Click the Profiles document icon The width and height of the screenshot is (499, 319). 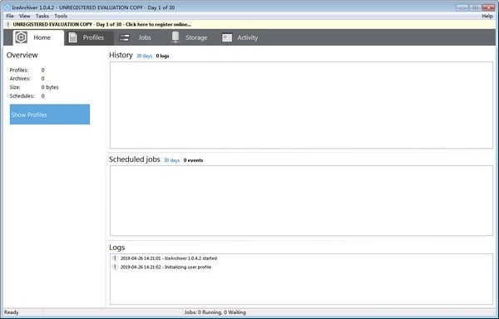coord(73,37)
